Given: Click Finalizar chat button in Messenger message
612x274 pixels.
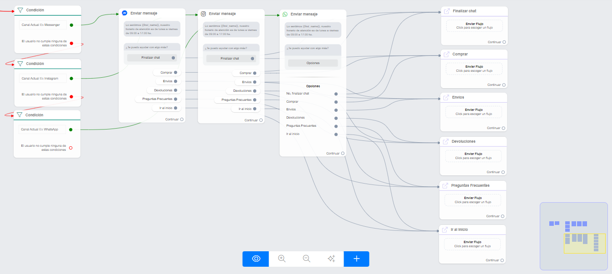Looking at the screenshot, I should [151, 58].
